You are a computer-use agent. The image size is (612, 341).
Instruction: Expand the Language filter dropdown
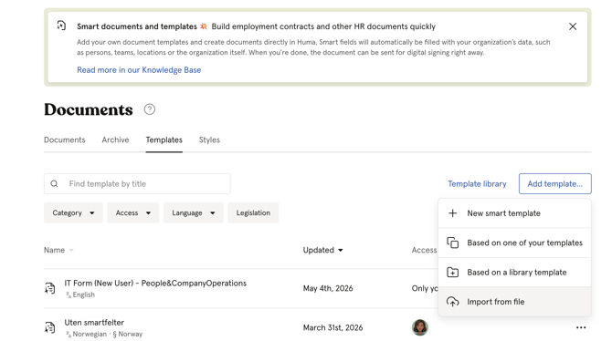pos(194,212)
